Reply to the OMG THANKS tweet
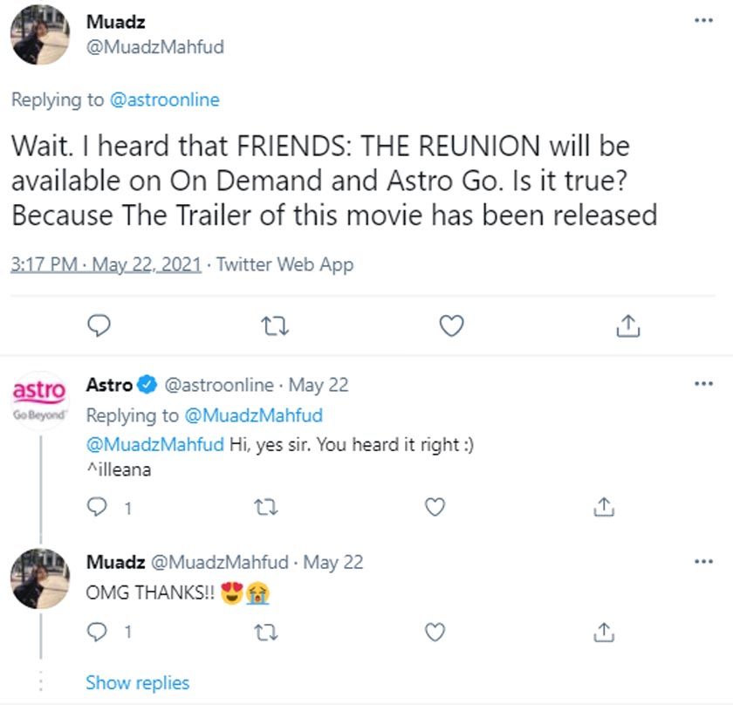Image resolution: width=733 pixels, height=705 pixels. point(99,630)
